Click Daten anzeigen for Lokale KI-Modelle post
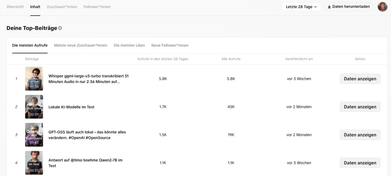Screen dimensions: 391x176 point(360,107)
